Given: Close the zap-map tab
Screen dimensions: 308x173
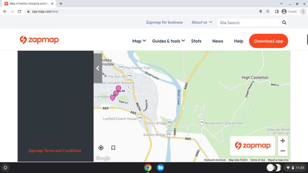Looking at the screenshot, I should pos(52,3).
